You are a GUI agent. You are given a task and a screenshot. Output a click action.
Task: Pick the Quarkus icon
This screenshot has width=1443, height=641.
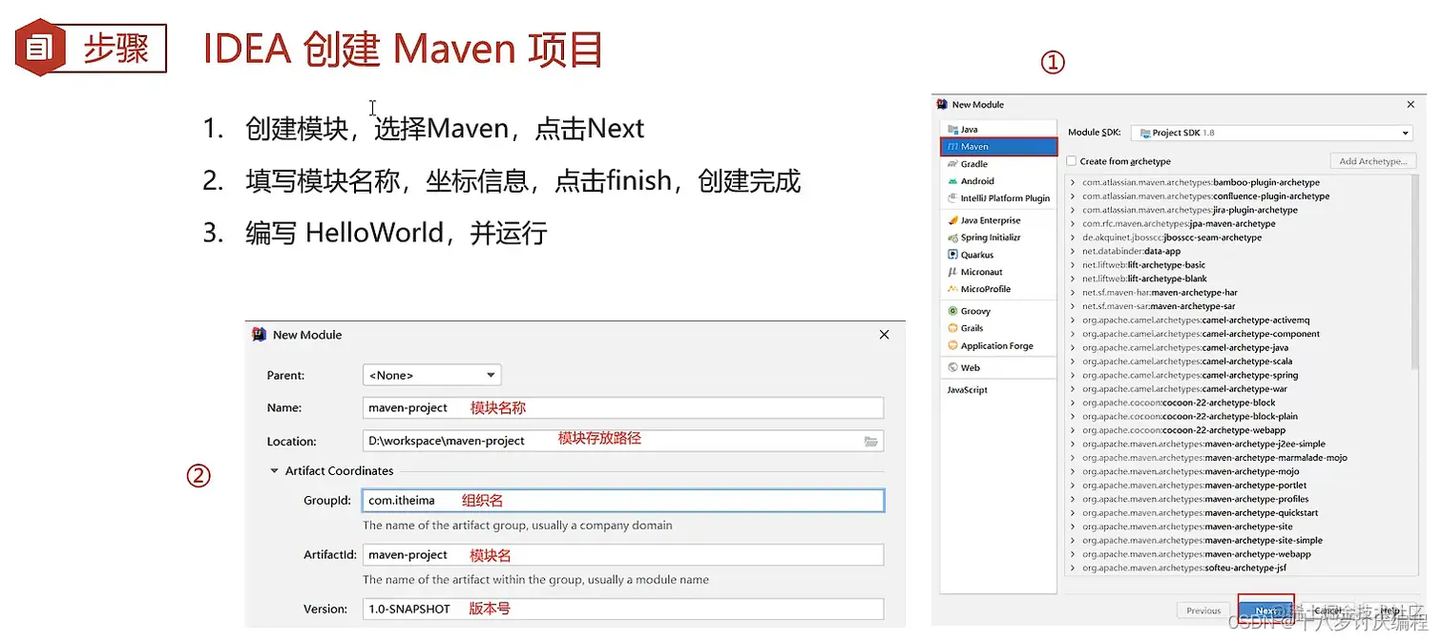click(x=952, y=255)
